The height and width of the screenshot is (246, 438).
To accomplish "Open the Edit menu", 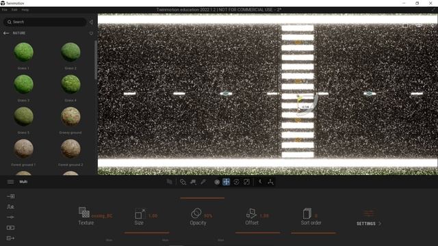I will (x=14, y=10).
